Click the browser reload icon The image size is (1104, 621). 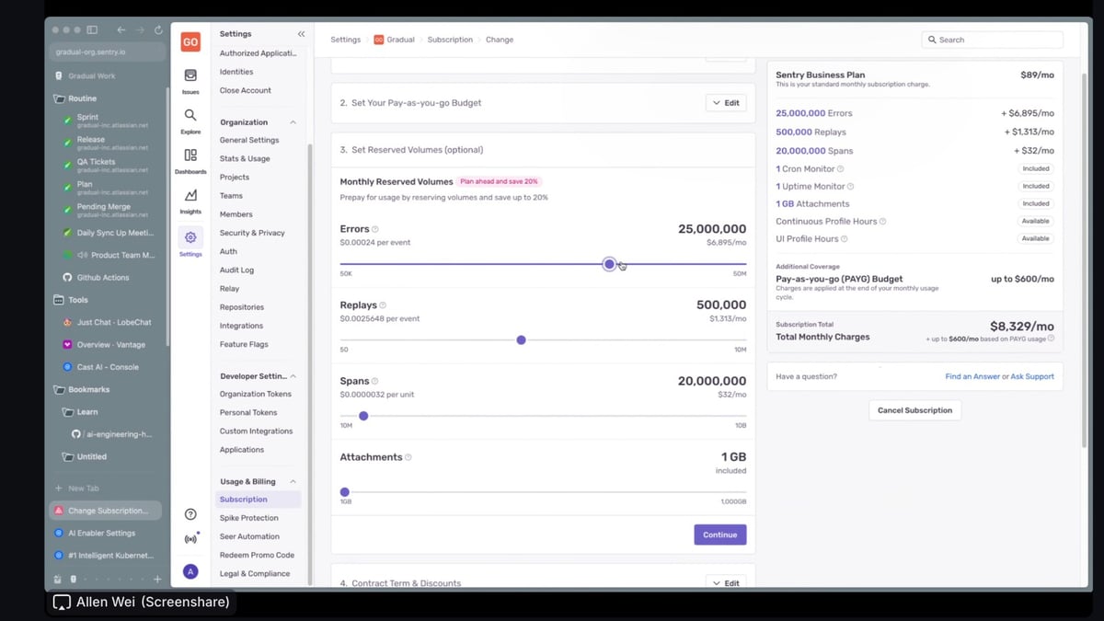pos(158,30)
